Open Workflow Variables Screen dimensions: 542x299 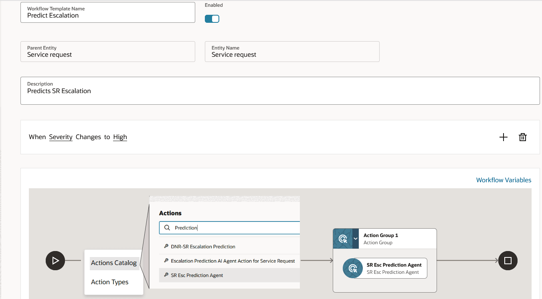tap(504, 180)
